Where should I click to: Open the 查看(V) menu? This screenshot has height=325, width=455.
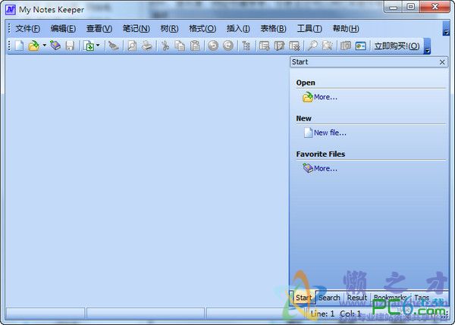point(99,29)
